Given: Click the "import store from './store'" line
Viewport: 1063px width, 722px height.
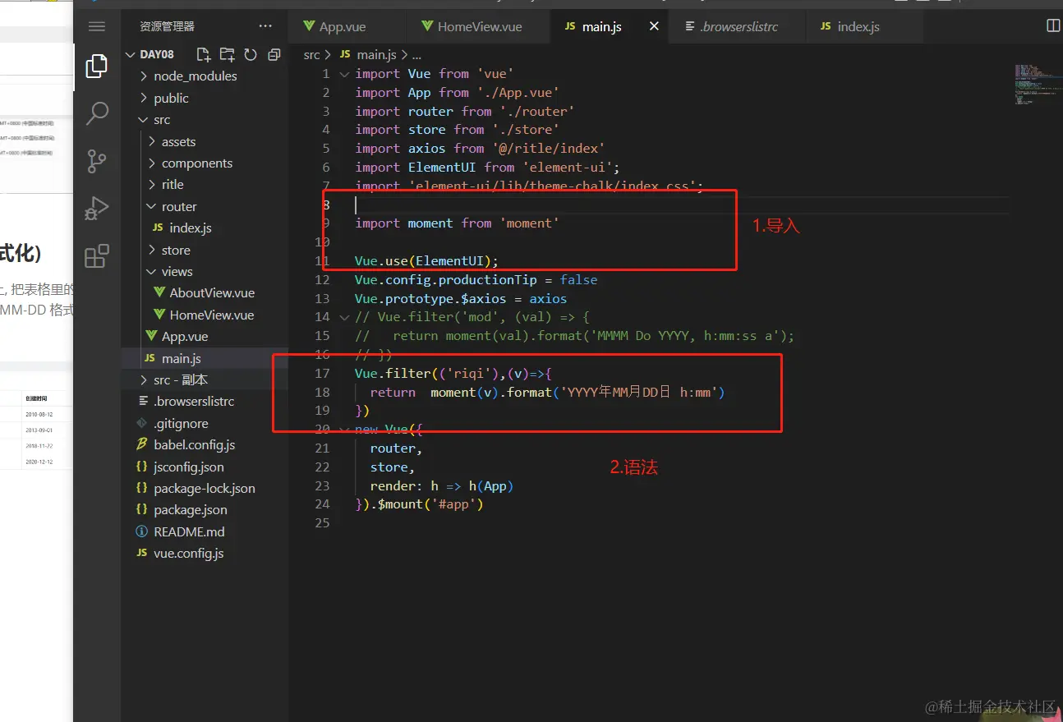Looking at the screenshot, I should coord(457,129).
